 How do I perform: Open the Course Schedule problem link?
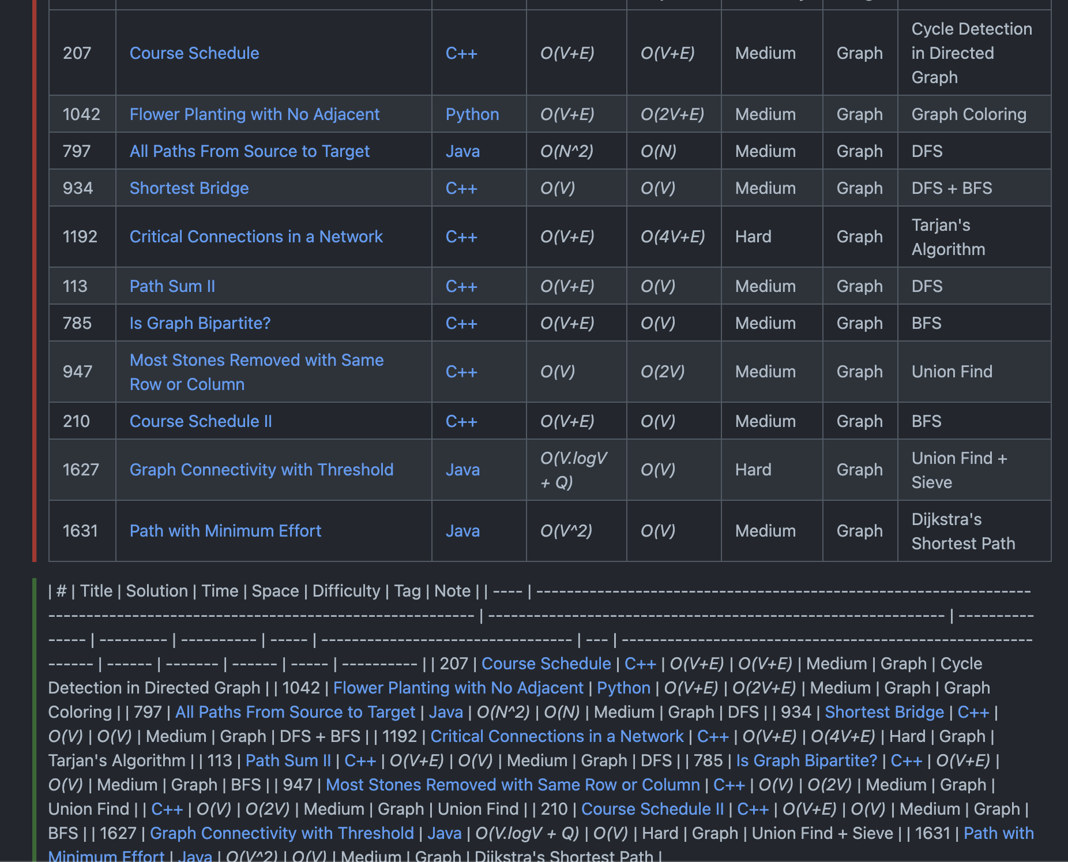pos(194,53)
